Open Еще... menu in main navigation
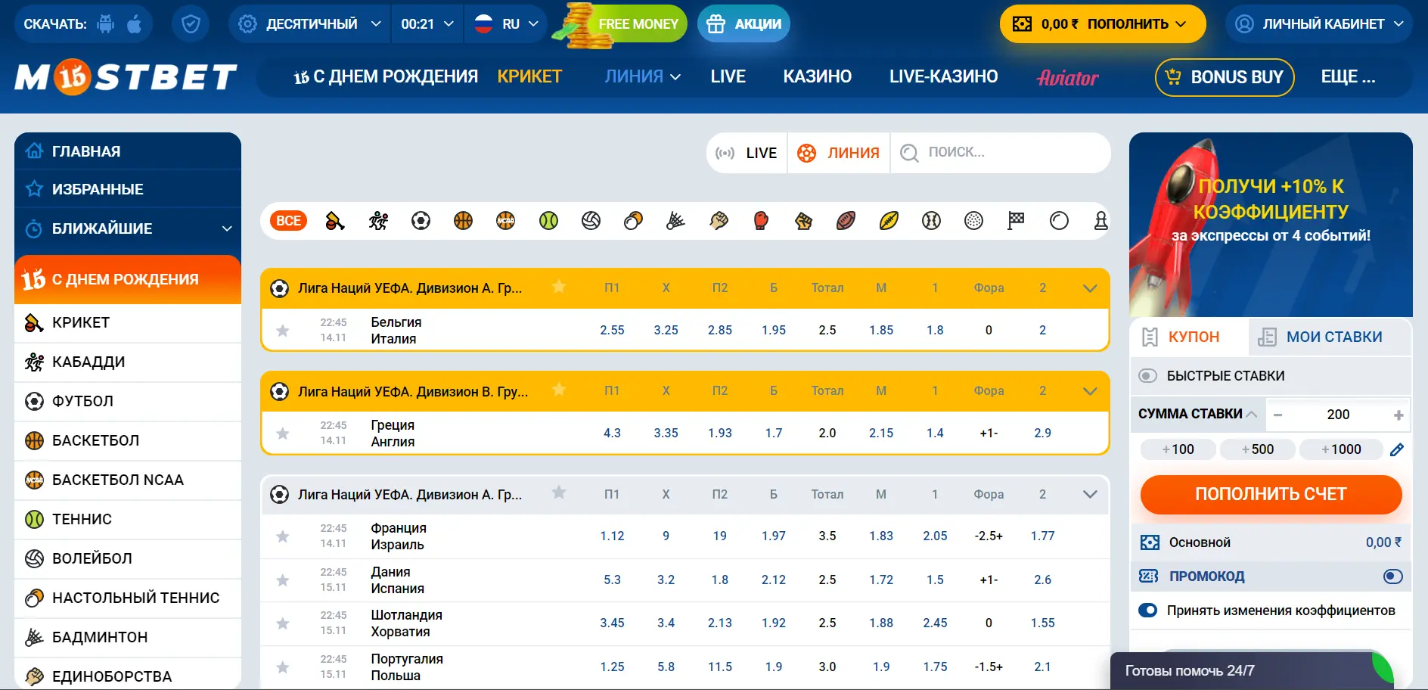This screenshot has width=1428, height=690. [1348, 76]
